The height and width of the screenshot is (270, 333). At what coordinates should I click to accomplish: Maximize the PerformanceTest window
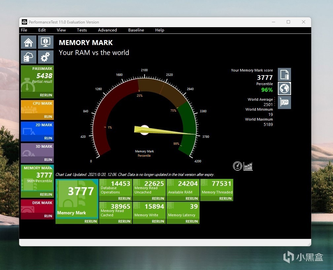(x=288, y=22)
